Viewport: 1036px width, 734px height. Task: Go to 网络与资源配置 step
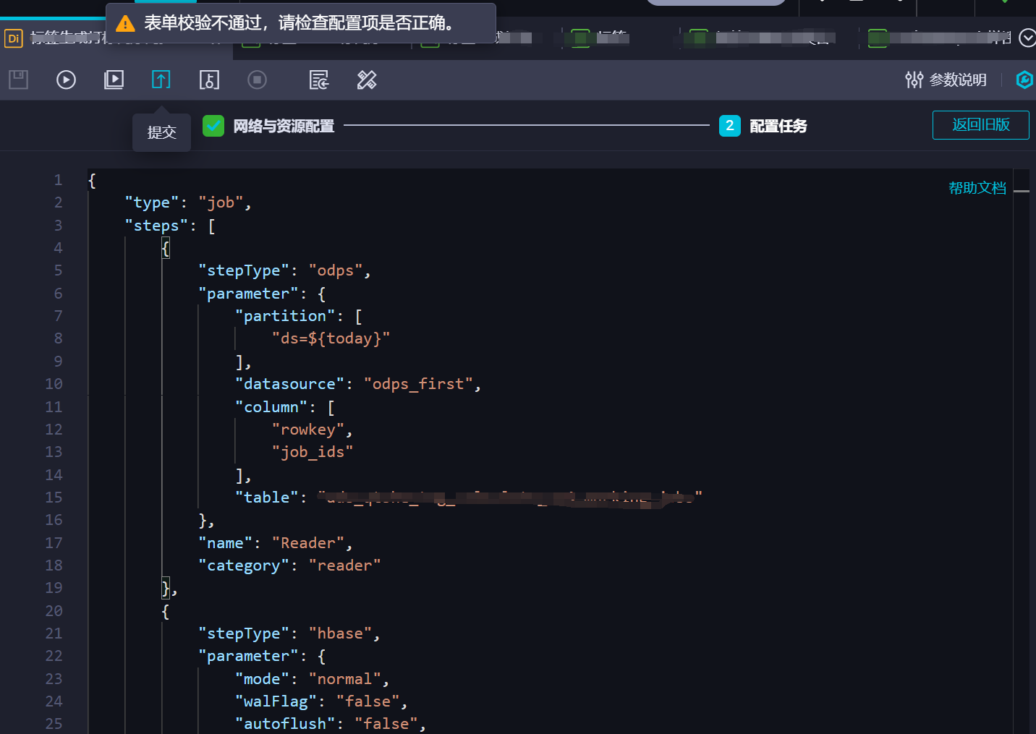click(284, 126)
